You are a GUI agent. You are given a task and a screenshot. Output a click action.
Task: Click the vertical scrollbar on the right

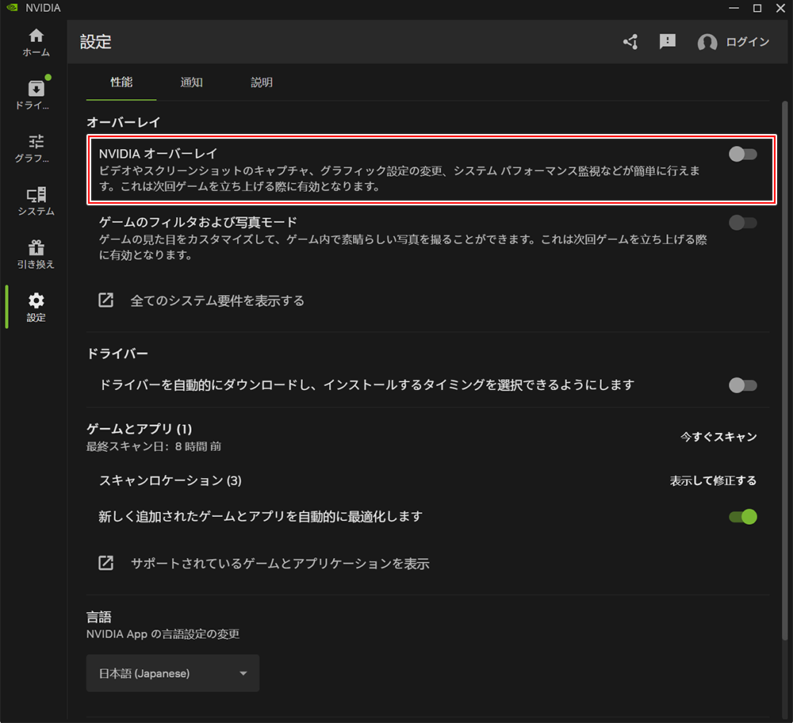785,371
